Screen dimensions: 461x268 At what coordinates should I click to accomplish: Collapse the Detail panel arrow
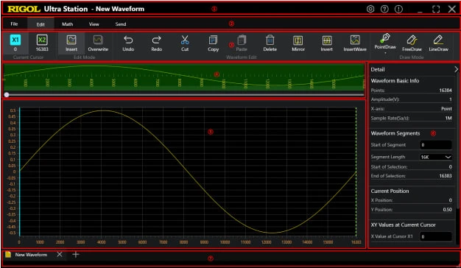[456, 69]
